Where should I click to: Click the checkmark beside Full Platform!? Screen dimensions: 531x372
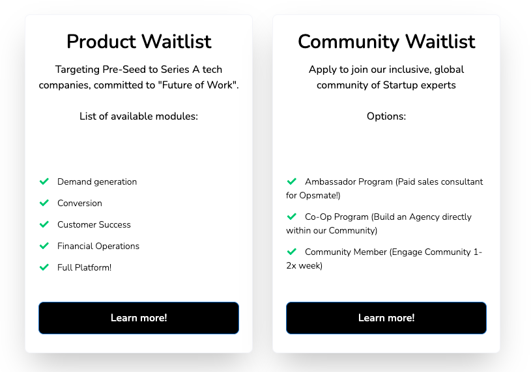pyautogui.click(x=44, y=267)
